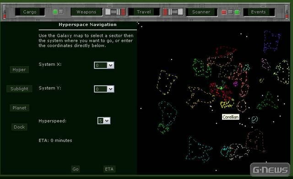The height and width of the screenshot is (179, 293).
Task: Select the small magenta sector on galaxy map
Action: [236, 84]
